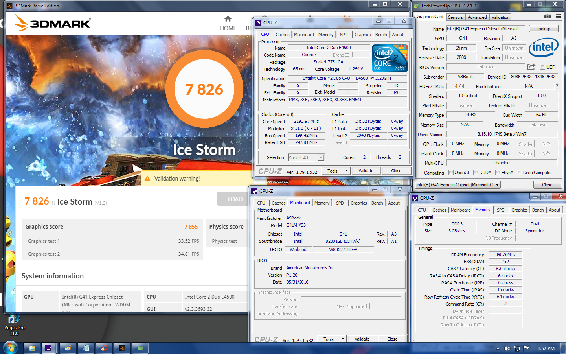
Task: Open Graphics tab in the Mainboard CPU-Z window
Action: click(358, 203)
